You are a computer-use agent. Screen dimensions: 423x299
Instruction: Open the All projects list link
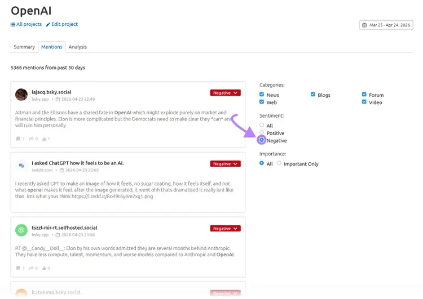[26, 24]
